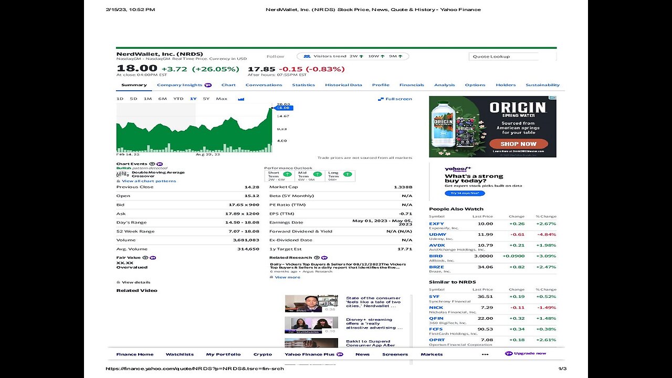Click the Long Term green up arrow
The width and height of the screenshot is (672, 378).
coord(347,174)
